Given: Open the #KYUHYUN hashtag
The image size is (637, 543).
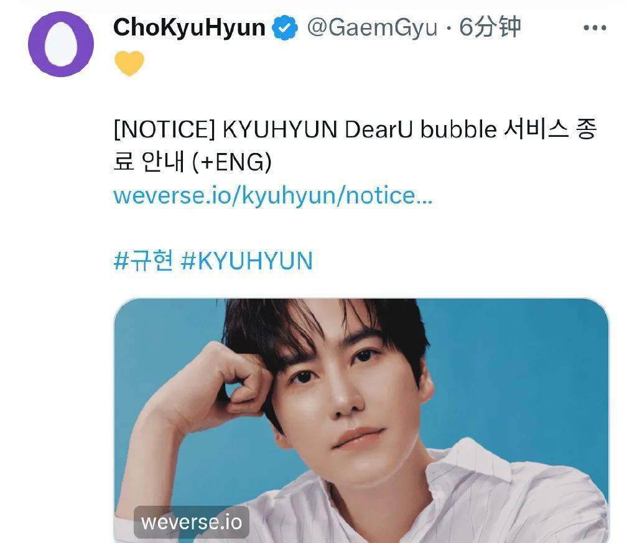Looking at the screenshot, I should (x=247, y=261).
